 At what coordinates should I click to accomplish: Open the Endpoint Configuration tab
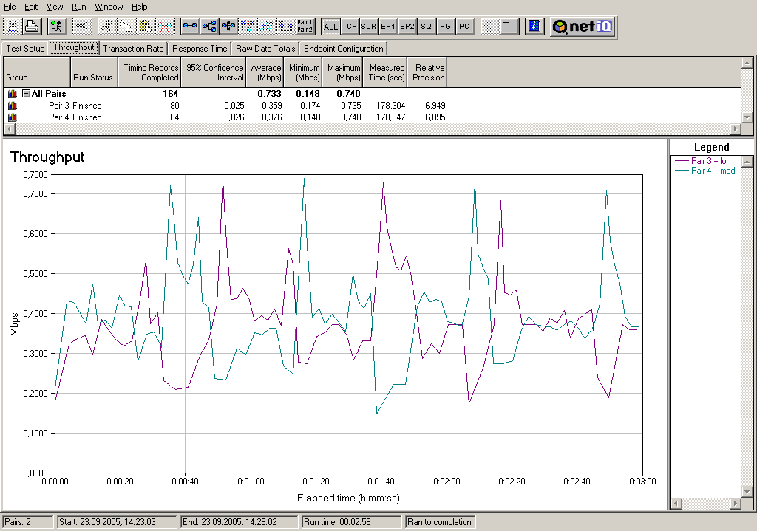click(344, 49)
